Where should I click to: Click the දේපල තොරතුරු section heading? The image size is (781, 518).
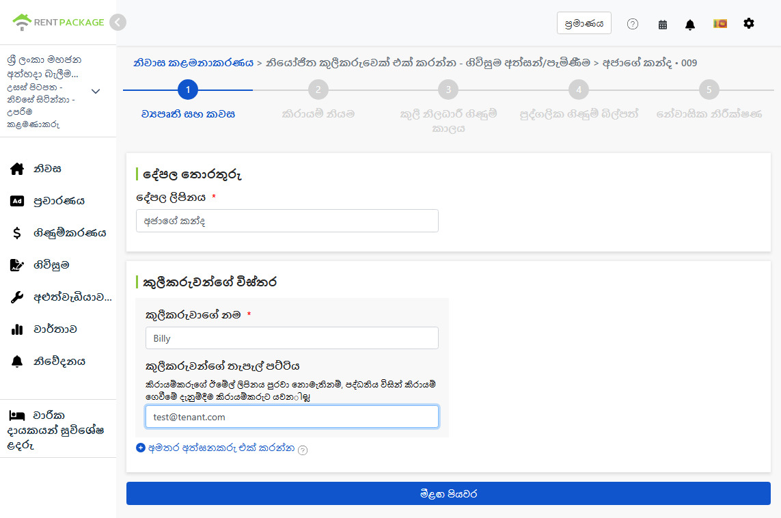pos(192,175)
